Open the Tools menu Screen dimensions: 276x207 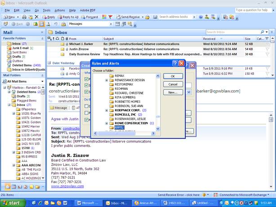coord(47,10)
